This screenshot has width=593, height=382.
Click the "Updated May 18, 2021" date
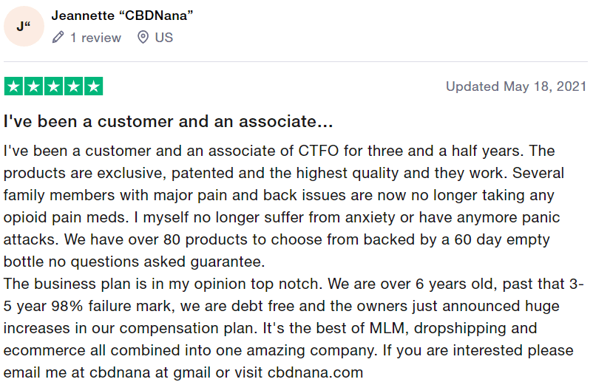pyautogui.click(x=516, y=86)
